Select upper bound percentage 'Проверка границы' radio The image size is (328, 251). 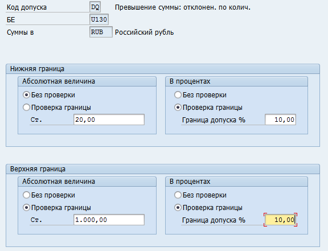pyautogui.click(x=178, y=208)
